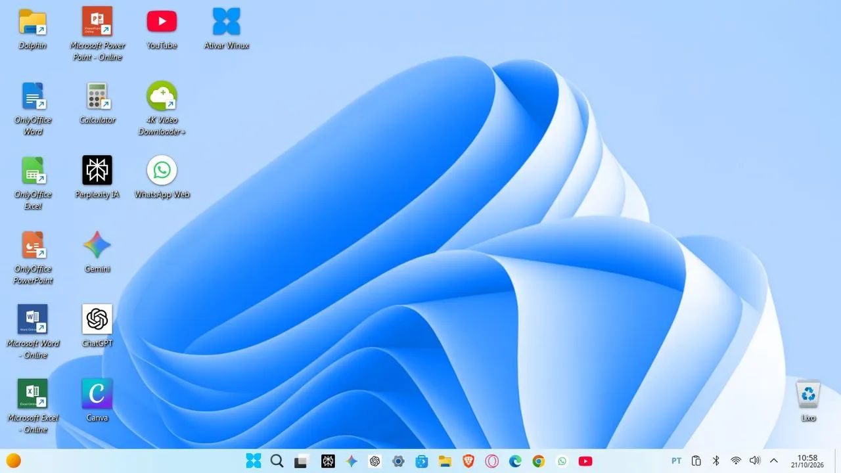Viewport: 841px width, 473px height.
Task: Select the Dolphin folder desktop shortcut
Action: point(32,22)
